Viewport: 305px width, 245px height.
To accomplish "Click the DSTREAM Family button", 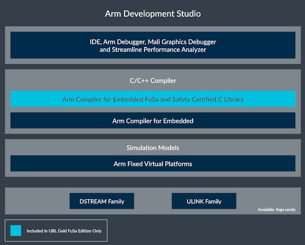I will (x=102, y=201).
